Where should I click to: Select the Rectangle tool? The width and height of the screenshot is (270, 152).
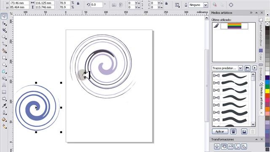(4, 58)
